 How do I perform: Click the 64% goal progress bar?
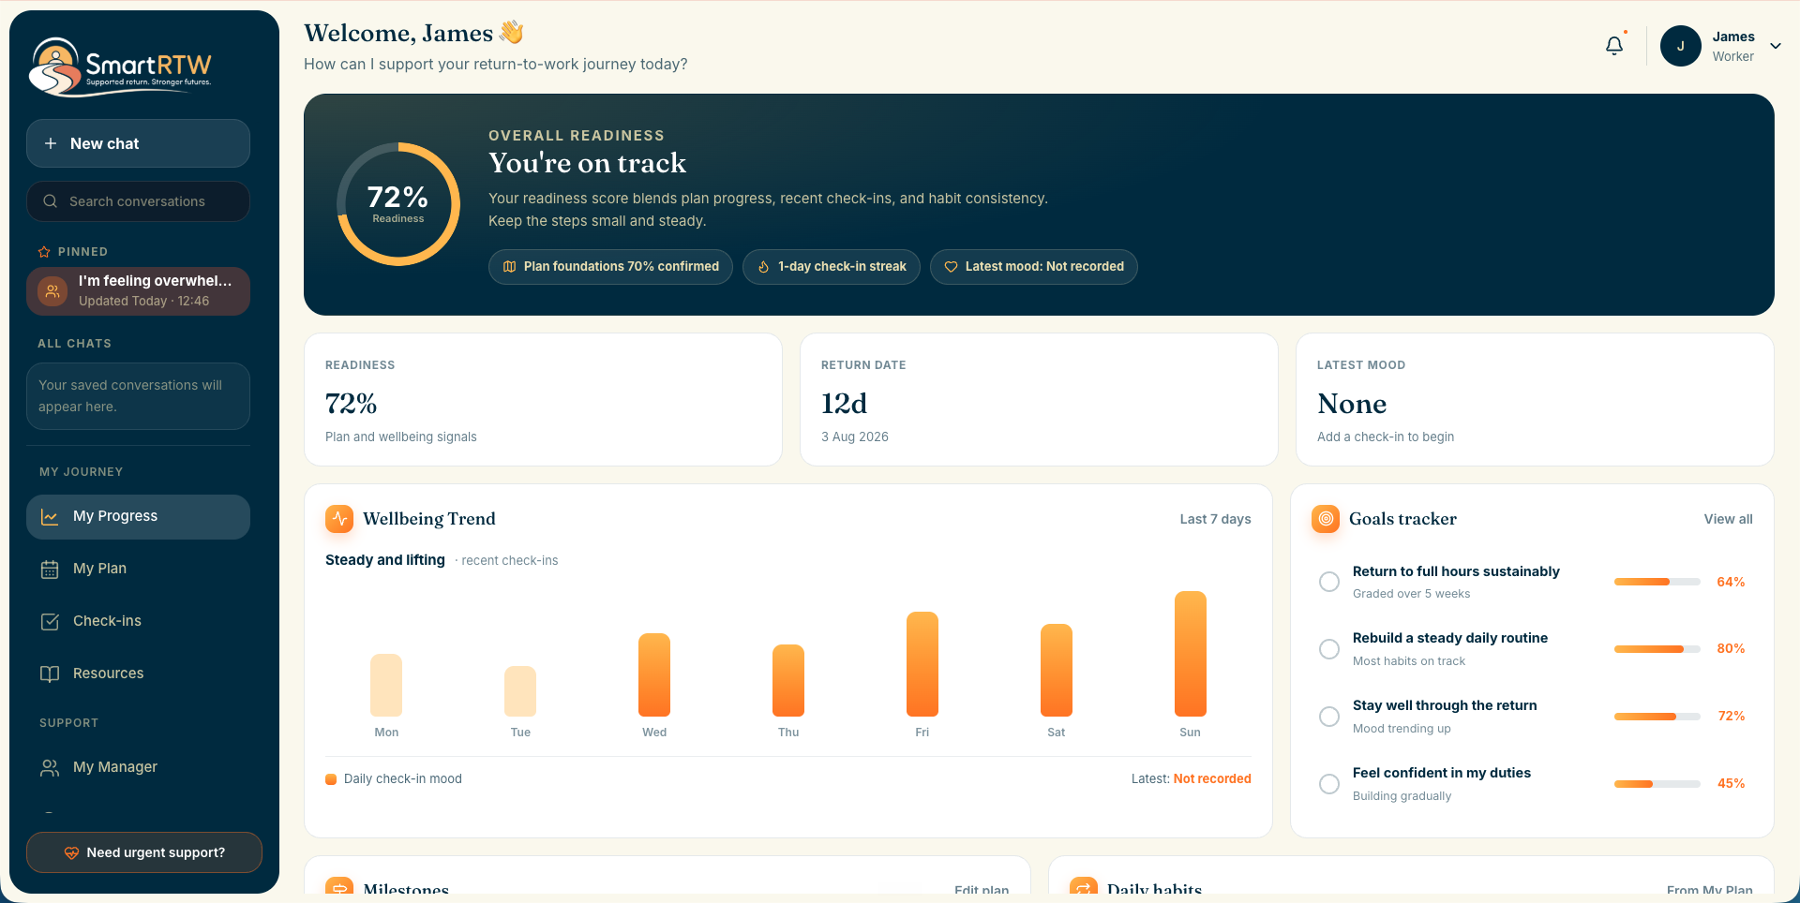[1657, 582]
